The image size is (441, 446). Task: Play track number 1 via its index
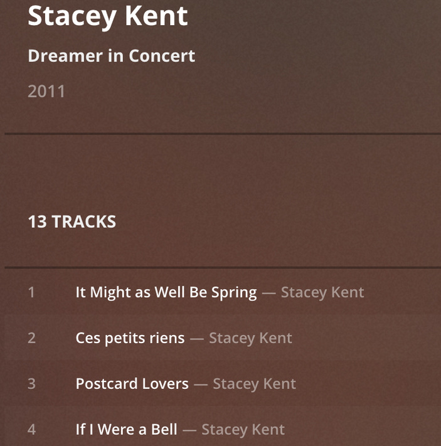(31, 292)
